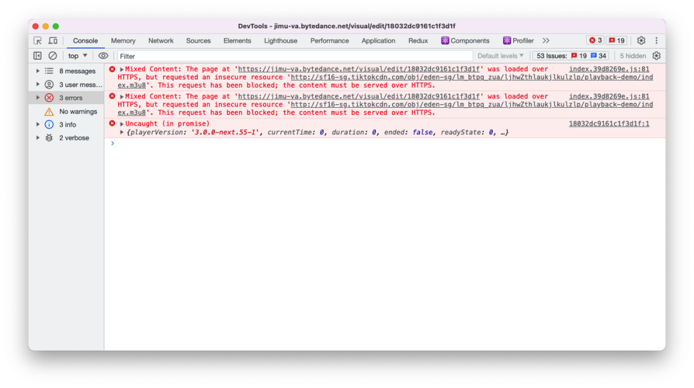Click the red 3 errors counter badge

tap(595, 40)
